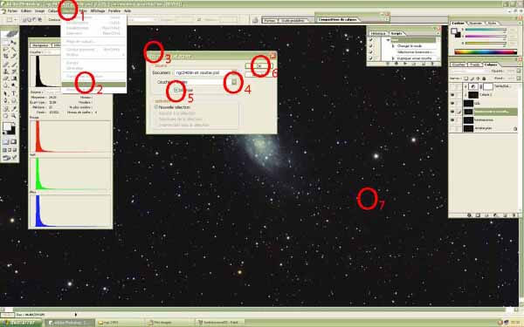Select the Move tool in toolbox
524x327 pixels.
point(14,43)
